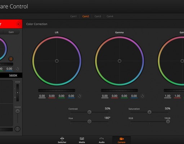Click the Gain red value 1.00

177,96
